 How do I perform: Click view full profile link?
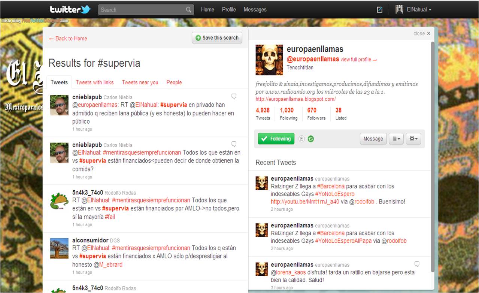359,60
